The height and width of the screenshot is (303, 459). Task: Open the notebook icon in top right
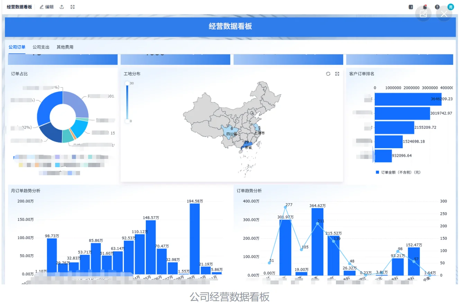pos(411,7)
